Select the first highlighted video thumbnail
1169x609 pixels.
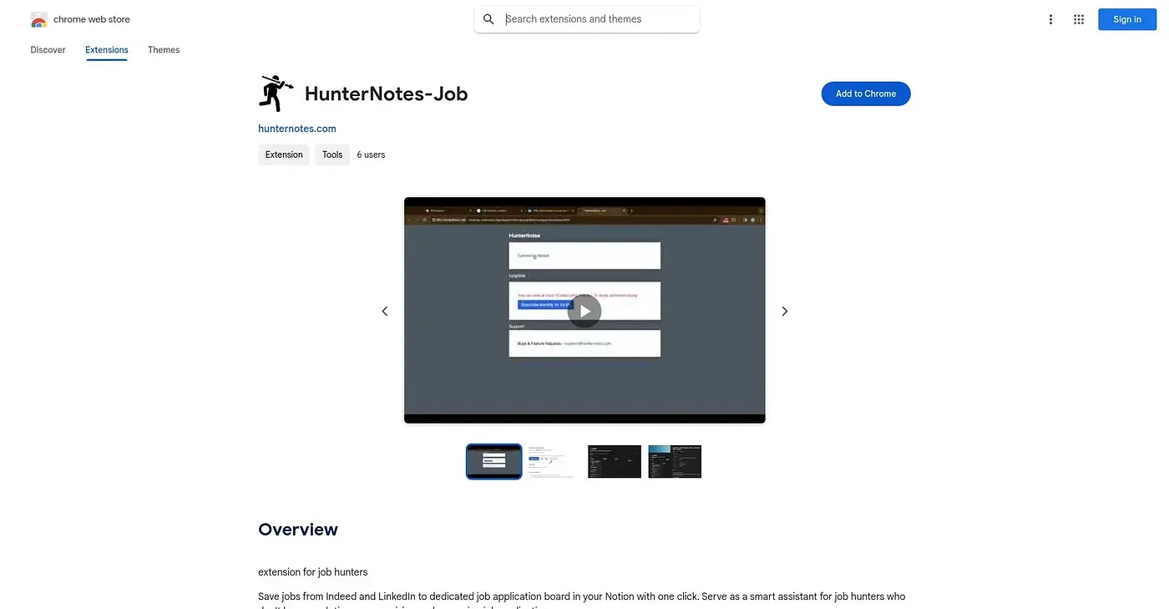coord(493,461)
